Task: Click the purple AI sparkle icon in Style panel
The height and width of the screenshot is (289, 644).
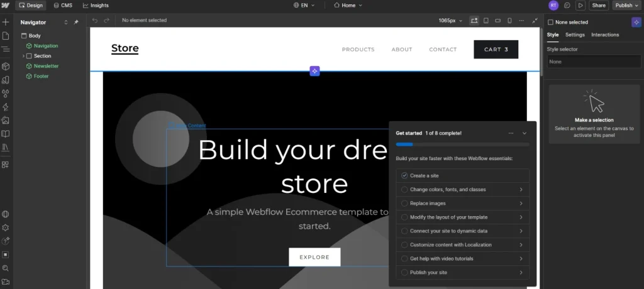Action: point(636,22)
